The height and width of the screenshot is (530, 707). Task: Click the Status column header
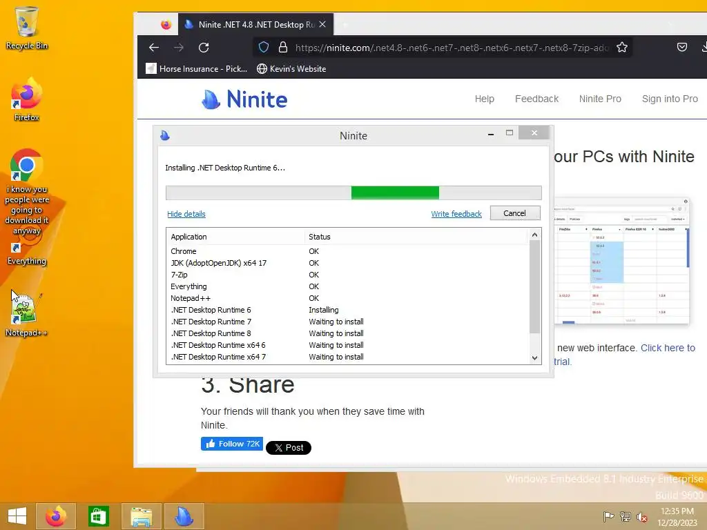click(416, 237)
